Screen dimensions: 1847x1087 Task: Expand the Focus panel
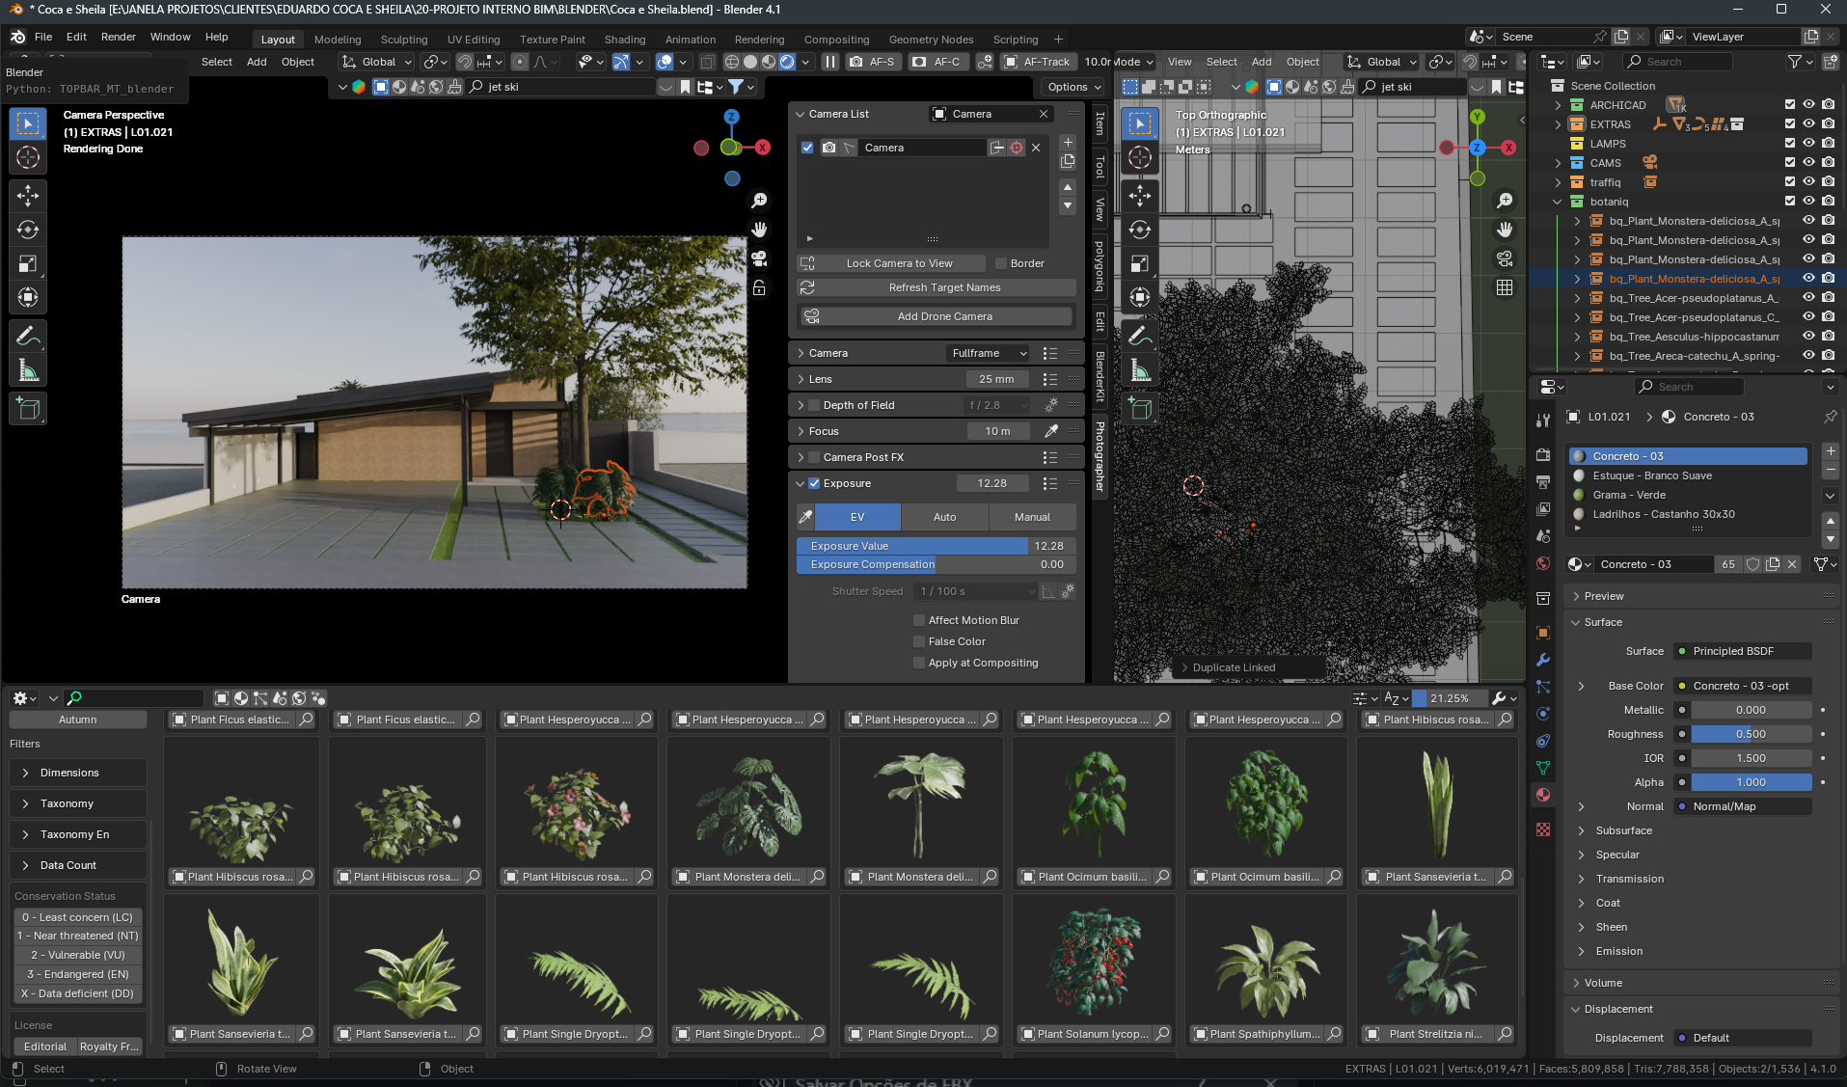click(801, 431)
